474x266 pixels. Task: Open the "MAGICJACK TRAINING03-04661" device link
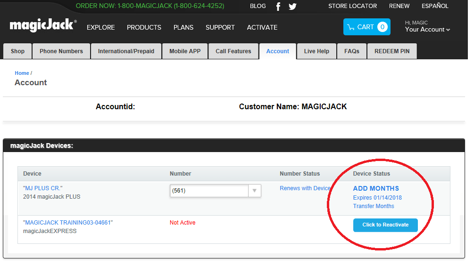pyautogui.click(x=68, y=223)
